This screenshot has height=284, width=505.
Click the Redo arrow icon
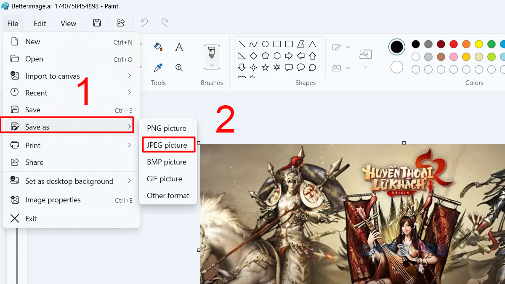[165, 23]
